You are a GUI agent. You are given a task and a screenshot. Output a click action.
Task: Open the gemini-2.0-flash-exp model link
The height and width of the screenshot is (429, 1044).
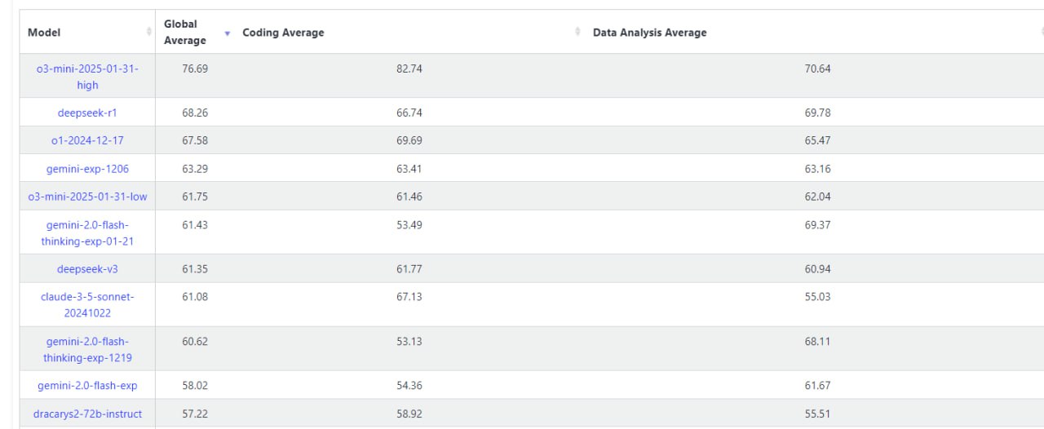pos(87,385)
